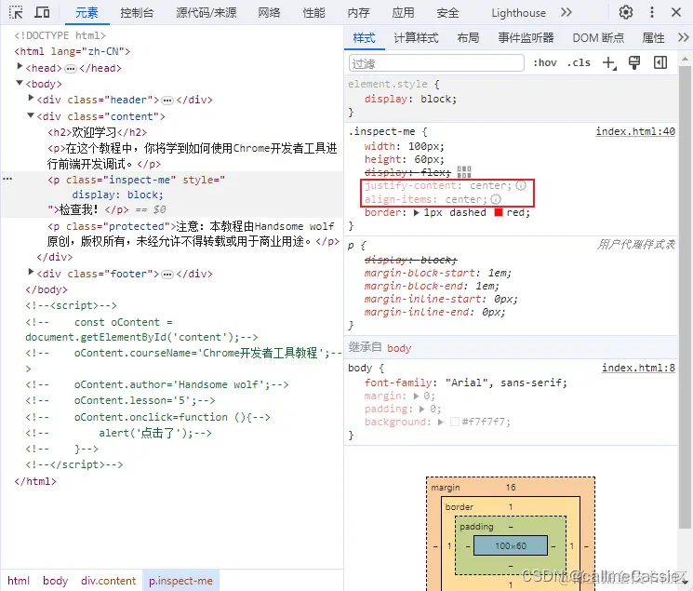Open source link index.html:40
The image size is (693, 591).
tap(635, 131)
